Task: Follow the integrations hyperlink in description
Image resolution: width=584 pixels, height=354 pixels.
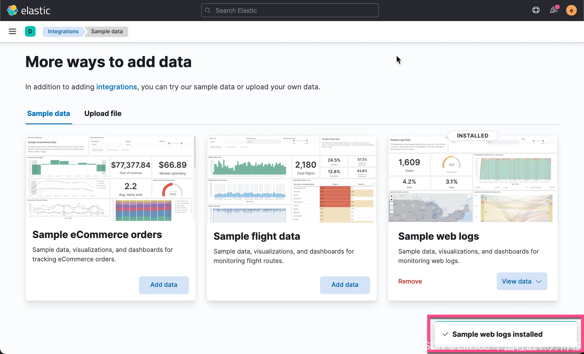Action: tap(116, 87)
